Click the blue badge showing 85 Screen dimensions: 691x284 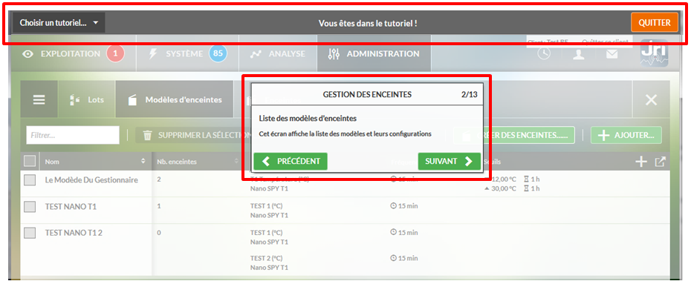[x=218, y=53]
